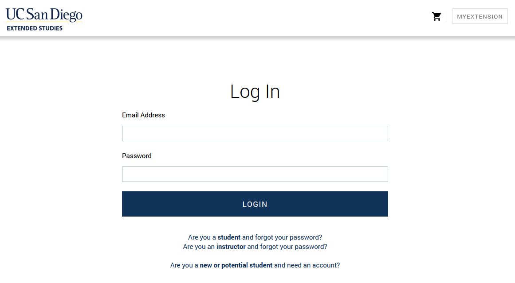This screenshot has height=283, width=515.
Task: Click the Password label
Action: tap(137, 156)
